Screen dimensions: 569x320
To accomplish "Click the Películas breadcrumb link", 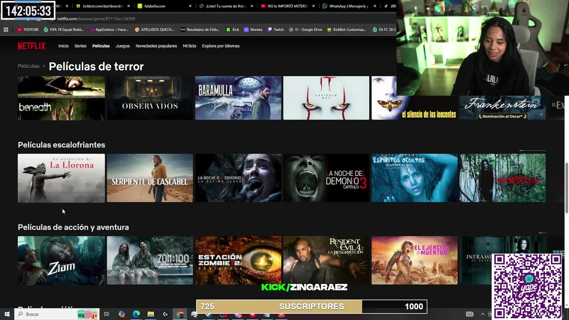I will click(x=28, y=66).
